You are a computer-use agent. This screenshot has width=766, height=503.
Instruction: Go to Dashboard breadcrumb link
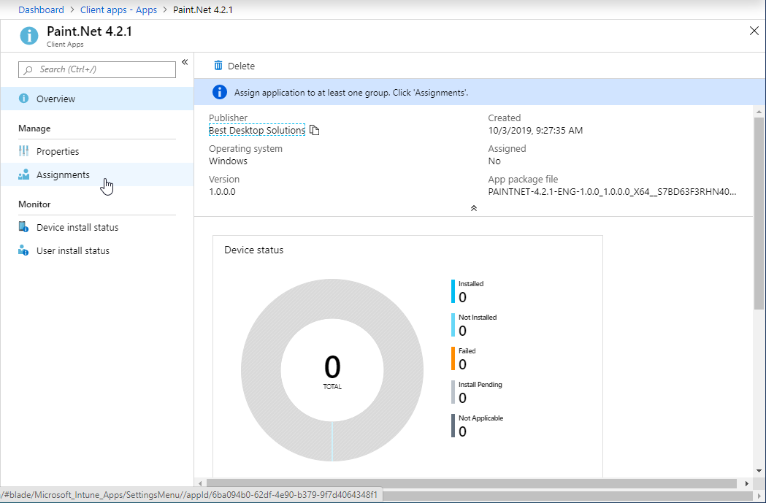click(41, 10)
